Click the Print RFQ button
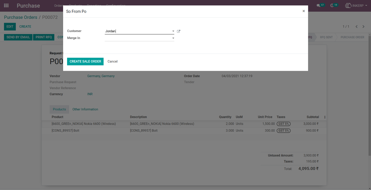The height and width of the screenshot is (190, 371). click(x=44, y=37)
